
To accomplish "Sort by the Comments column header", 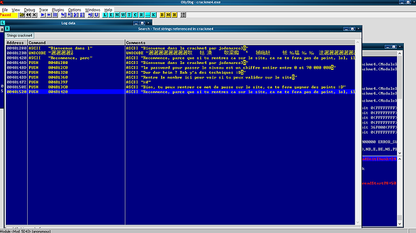I will point(240,43).
